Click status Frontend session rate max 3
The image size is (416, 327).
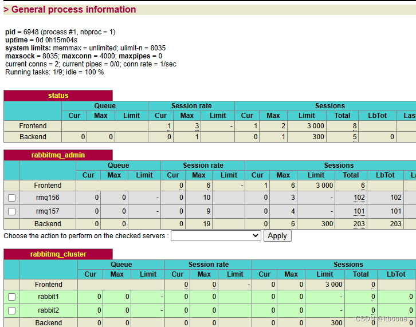pos(197,126)
